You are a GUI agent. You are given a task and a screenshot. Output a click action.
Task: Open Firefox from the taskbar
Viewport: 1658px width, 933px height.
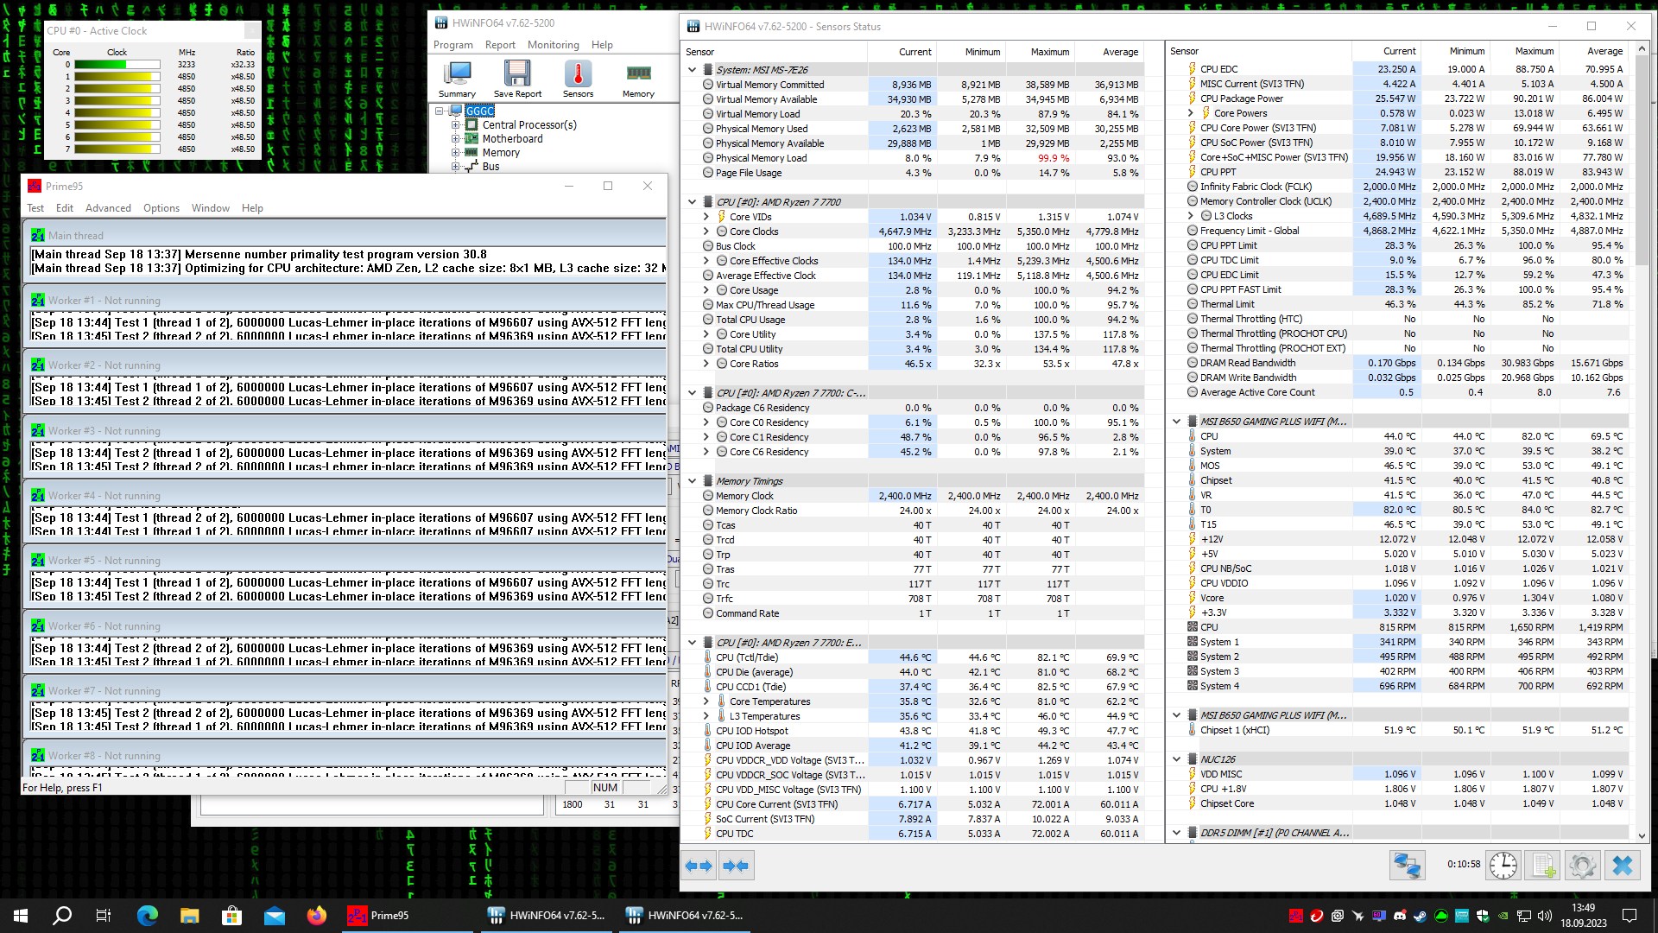point(317,916)
